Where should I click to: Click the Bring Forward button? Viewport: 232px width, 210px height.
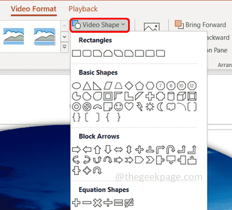[200, 25]
